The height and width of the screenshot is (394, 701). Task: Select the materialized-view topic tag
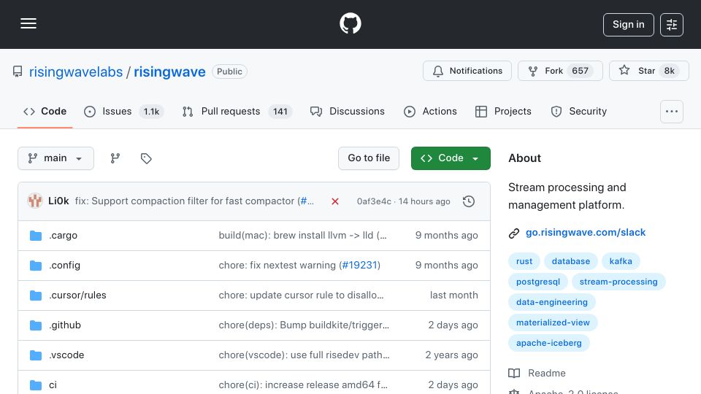[x=553, y=322]
